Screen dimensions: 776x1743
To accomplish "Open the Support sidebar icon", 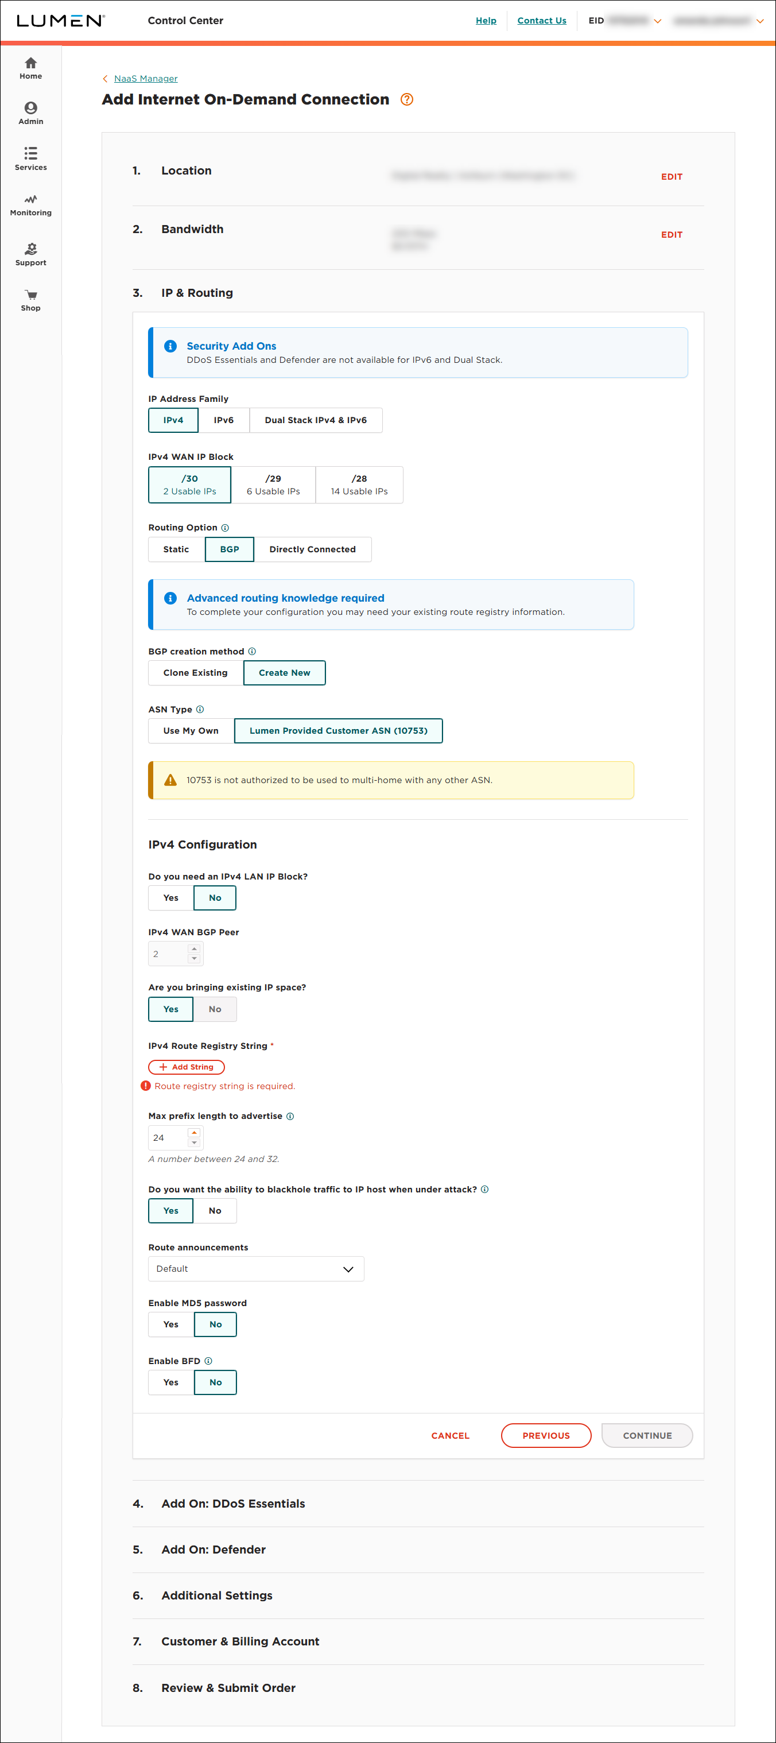I will (x=30, y=249).
